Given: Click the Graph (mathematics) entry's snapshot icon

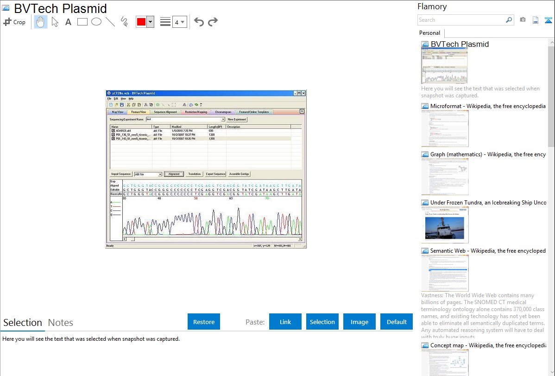Looking at the screenshot, I should click(x=425, y=154).
